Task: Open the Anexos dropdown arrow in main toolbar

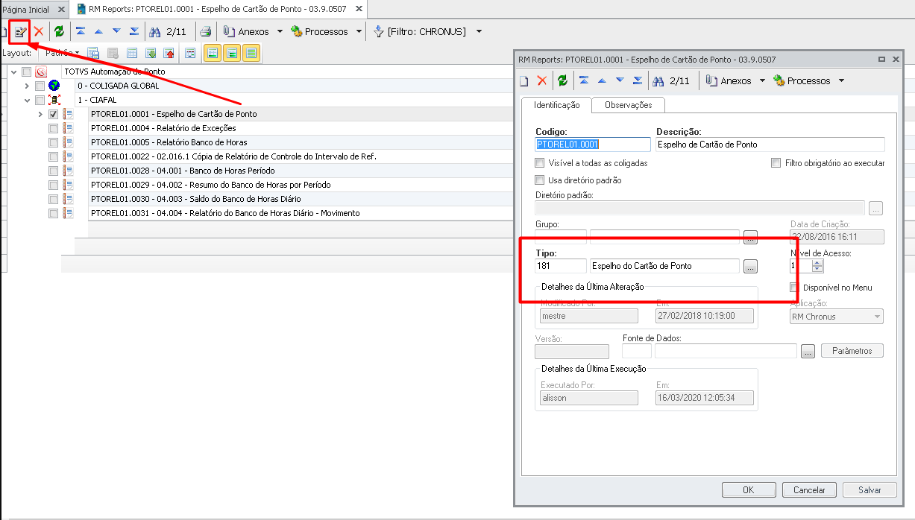Action: click(x=280, y=32)
